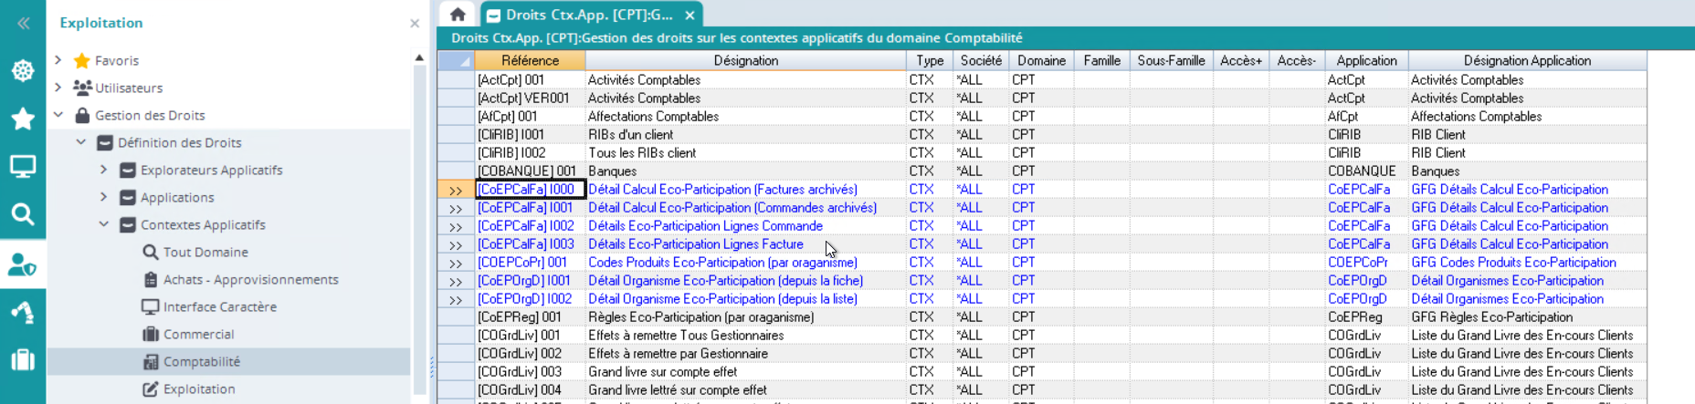The image size is (1695, 404).
Task: Sort by Famille column header
Action: pos(1102,60)
